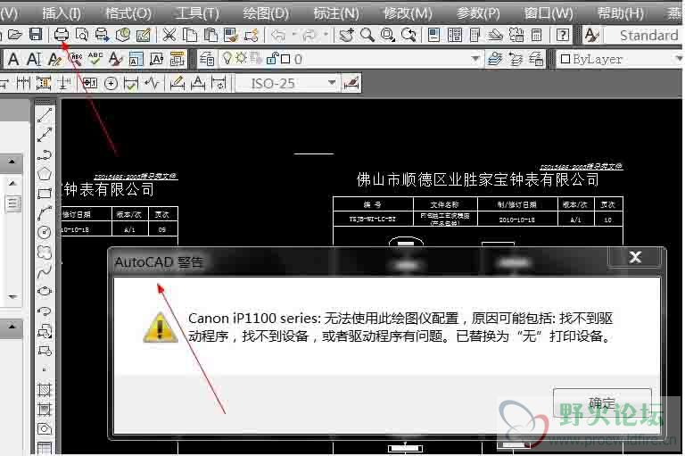Screen dimensions: 685x456
Task: Open Layer Properties Manager icon
Action: [207, 59]
